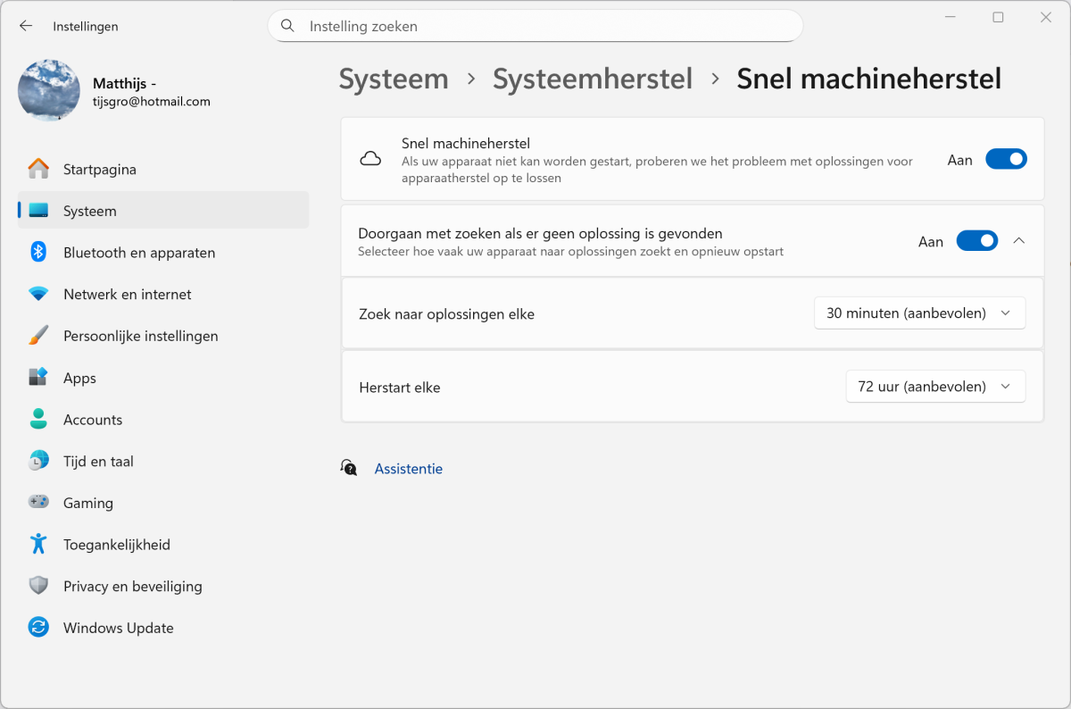Go to Systeemherstel in breadcrumb
Viewport: 1071px width, 709px height.
(x=593, y=79)
